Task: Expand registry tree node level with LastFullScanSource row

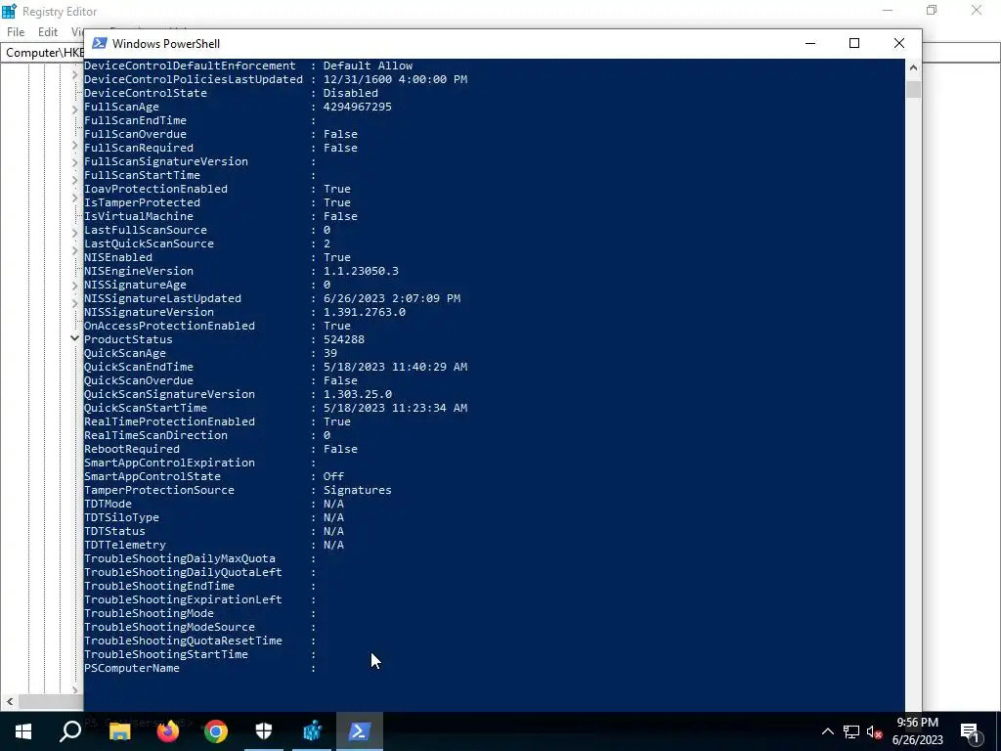Action: tap(74, 233)
